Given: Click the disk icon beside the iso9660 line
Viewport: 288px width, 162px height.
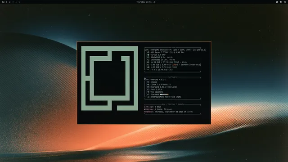Looking at the screenshot, I should click(148, 65).
